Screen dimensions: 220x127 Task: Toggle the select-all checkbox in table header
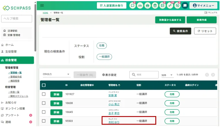44,85
